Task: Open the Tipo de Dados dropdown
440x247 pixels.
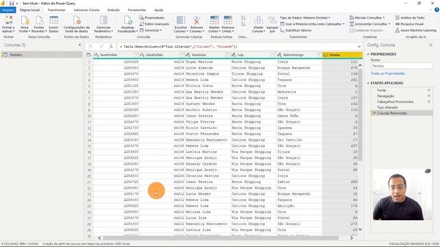Action: coord(305,18)
